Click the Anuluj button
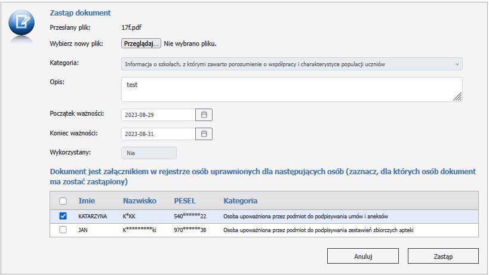Viewport: 489px width, 275px height. (x=363, y=256)
